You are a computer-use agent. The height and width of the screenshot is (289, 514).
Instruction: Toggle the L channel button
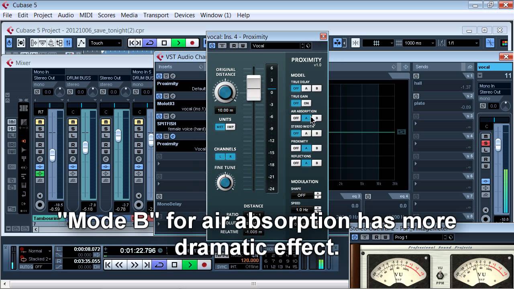[x=220, y=157]
